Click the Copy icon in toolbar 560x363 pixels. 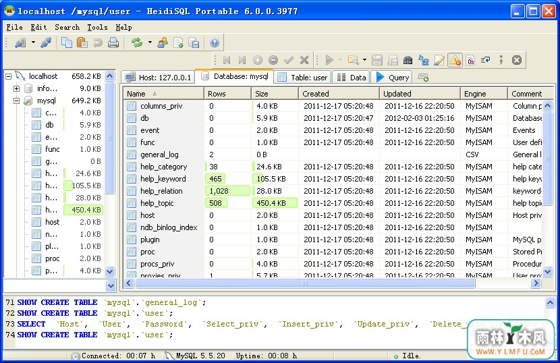click(66, 43)
